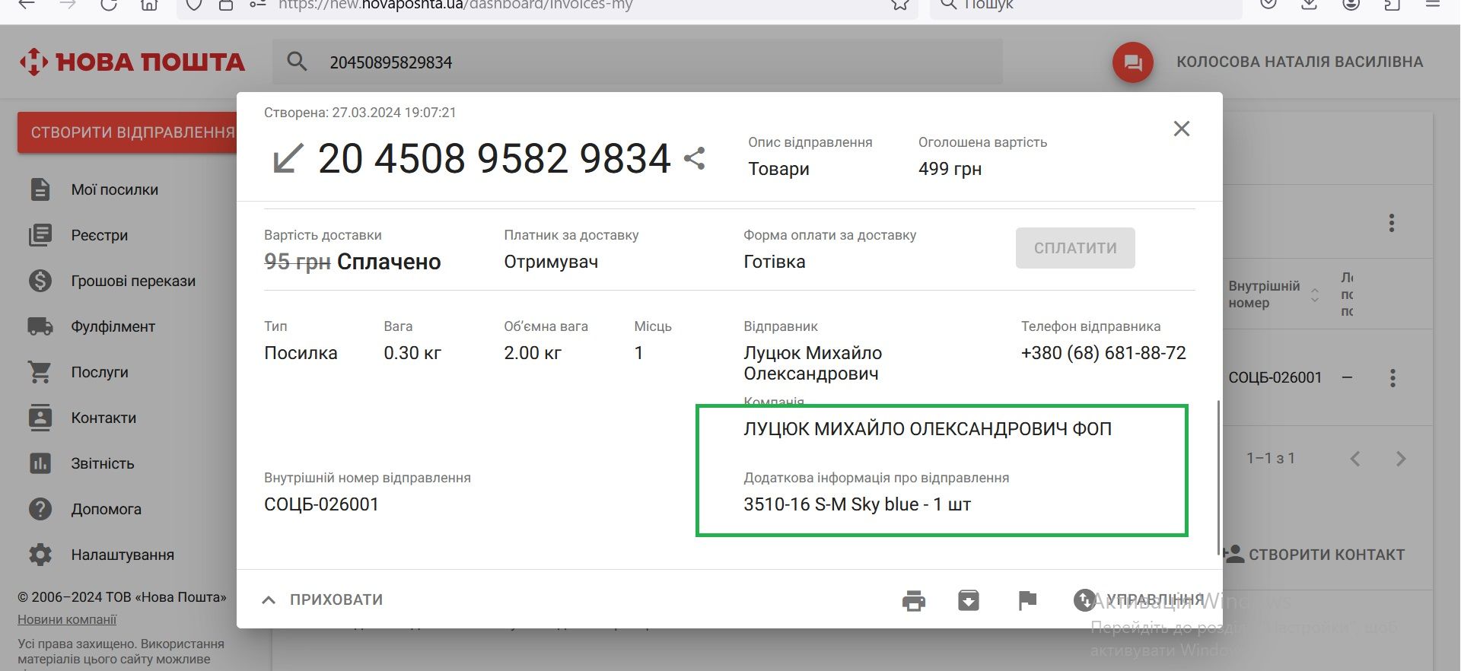
Task: Click the print icon in dialog footer
Action: 913,600
